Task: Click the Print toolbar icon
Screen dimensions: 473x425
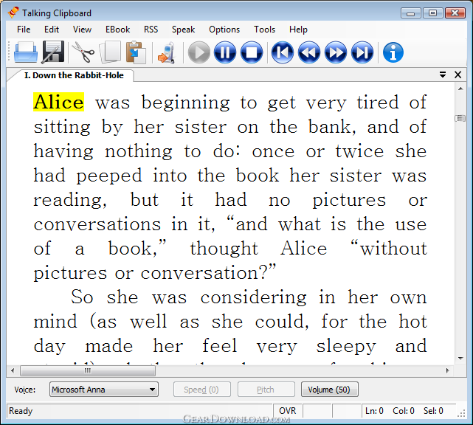Action: click(26, 52)
